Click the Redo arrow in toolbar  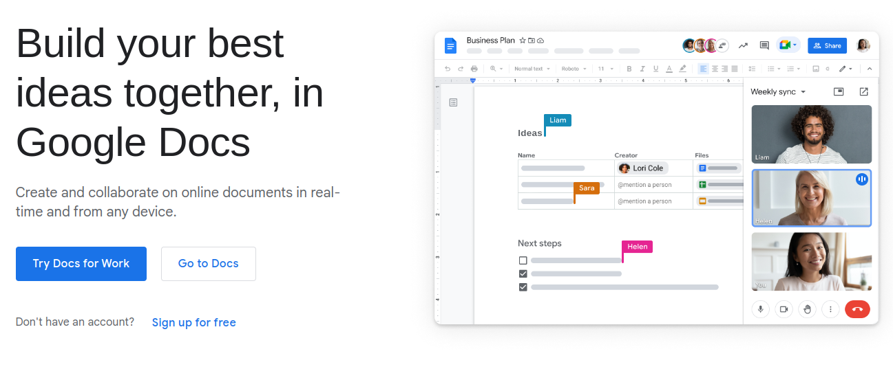pyautogui.click(x=461, y=69)
